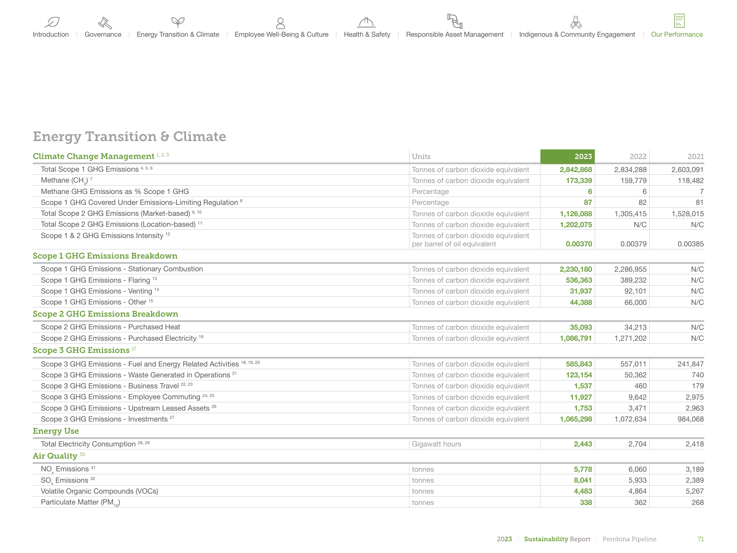This screenshot has height=553, width=737.
Task: Click the hard hat icon above Health & Safety
Action: pyautogui.click(x=366, y=22)
